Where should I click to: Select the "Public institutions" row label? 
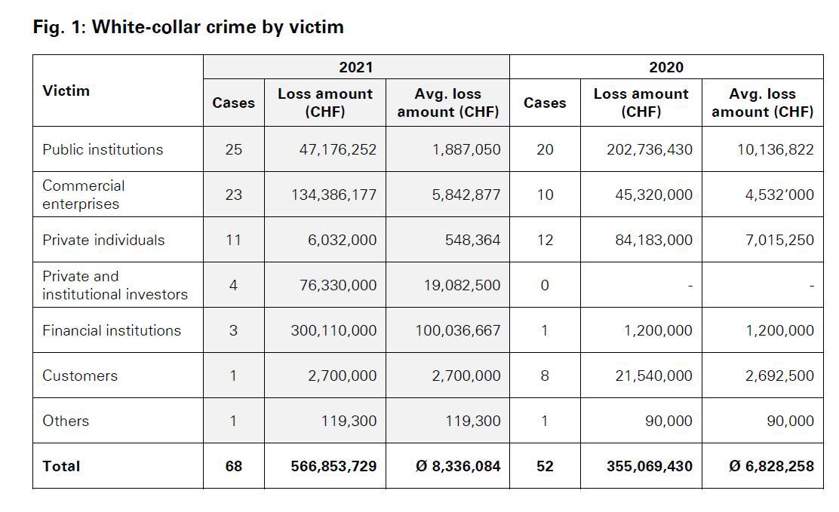(x=103, y=149)
